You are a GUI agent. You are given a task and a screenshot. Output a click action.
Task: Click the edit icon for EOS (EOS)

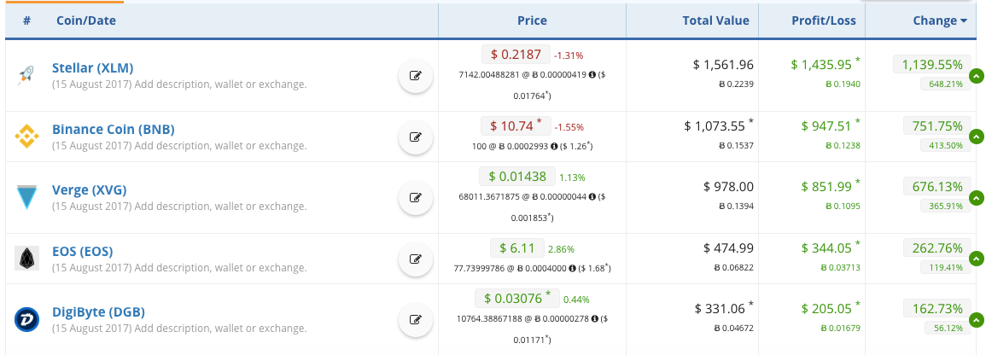coord(416,259)
